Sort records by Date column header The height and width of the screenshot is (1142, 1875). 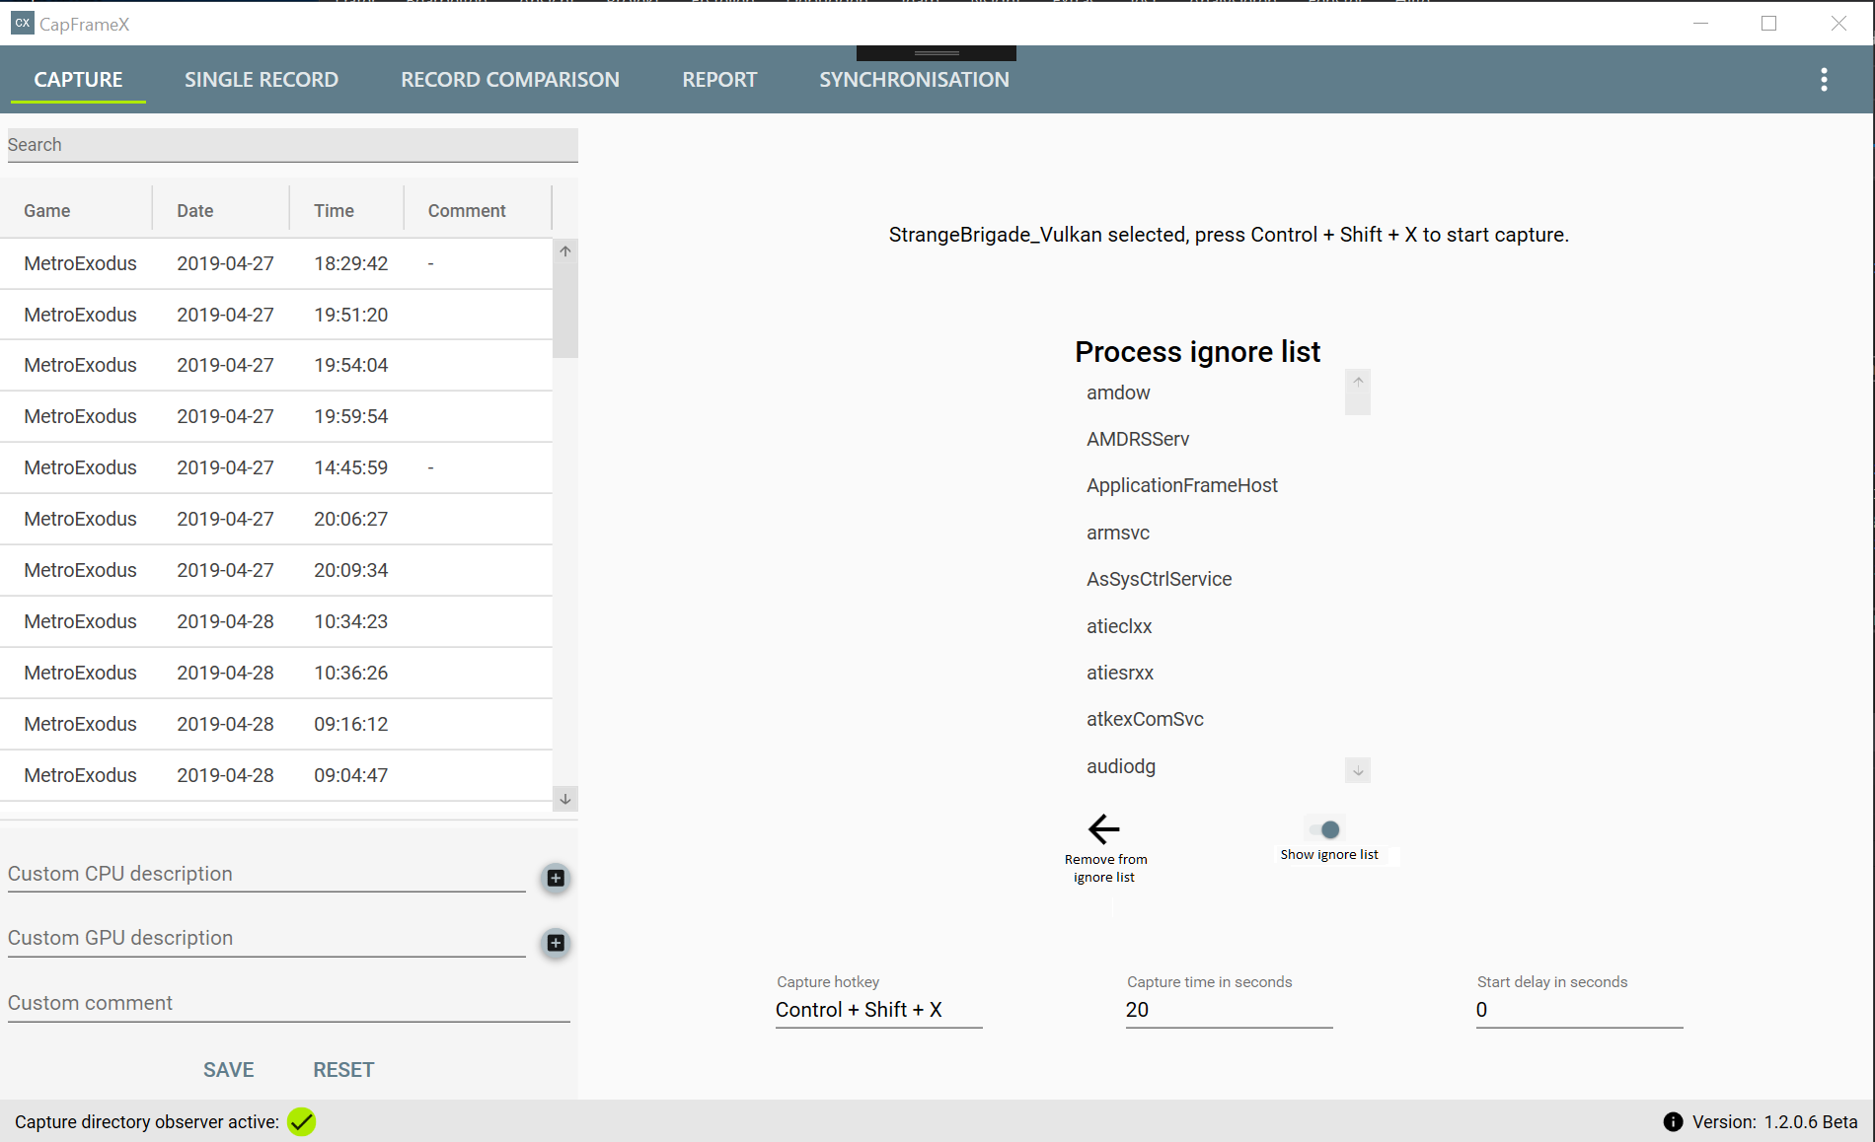coord(221,210)
